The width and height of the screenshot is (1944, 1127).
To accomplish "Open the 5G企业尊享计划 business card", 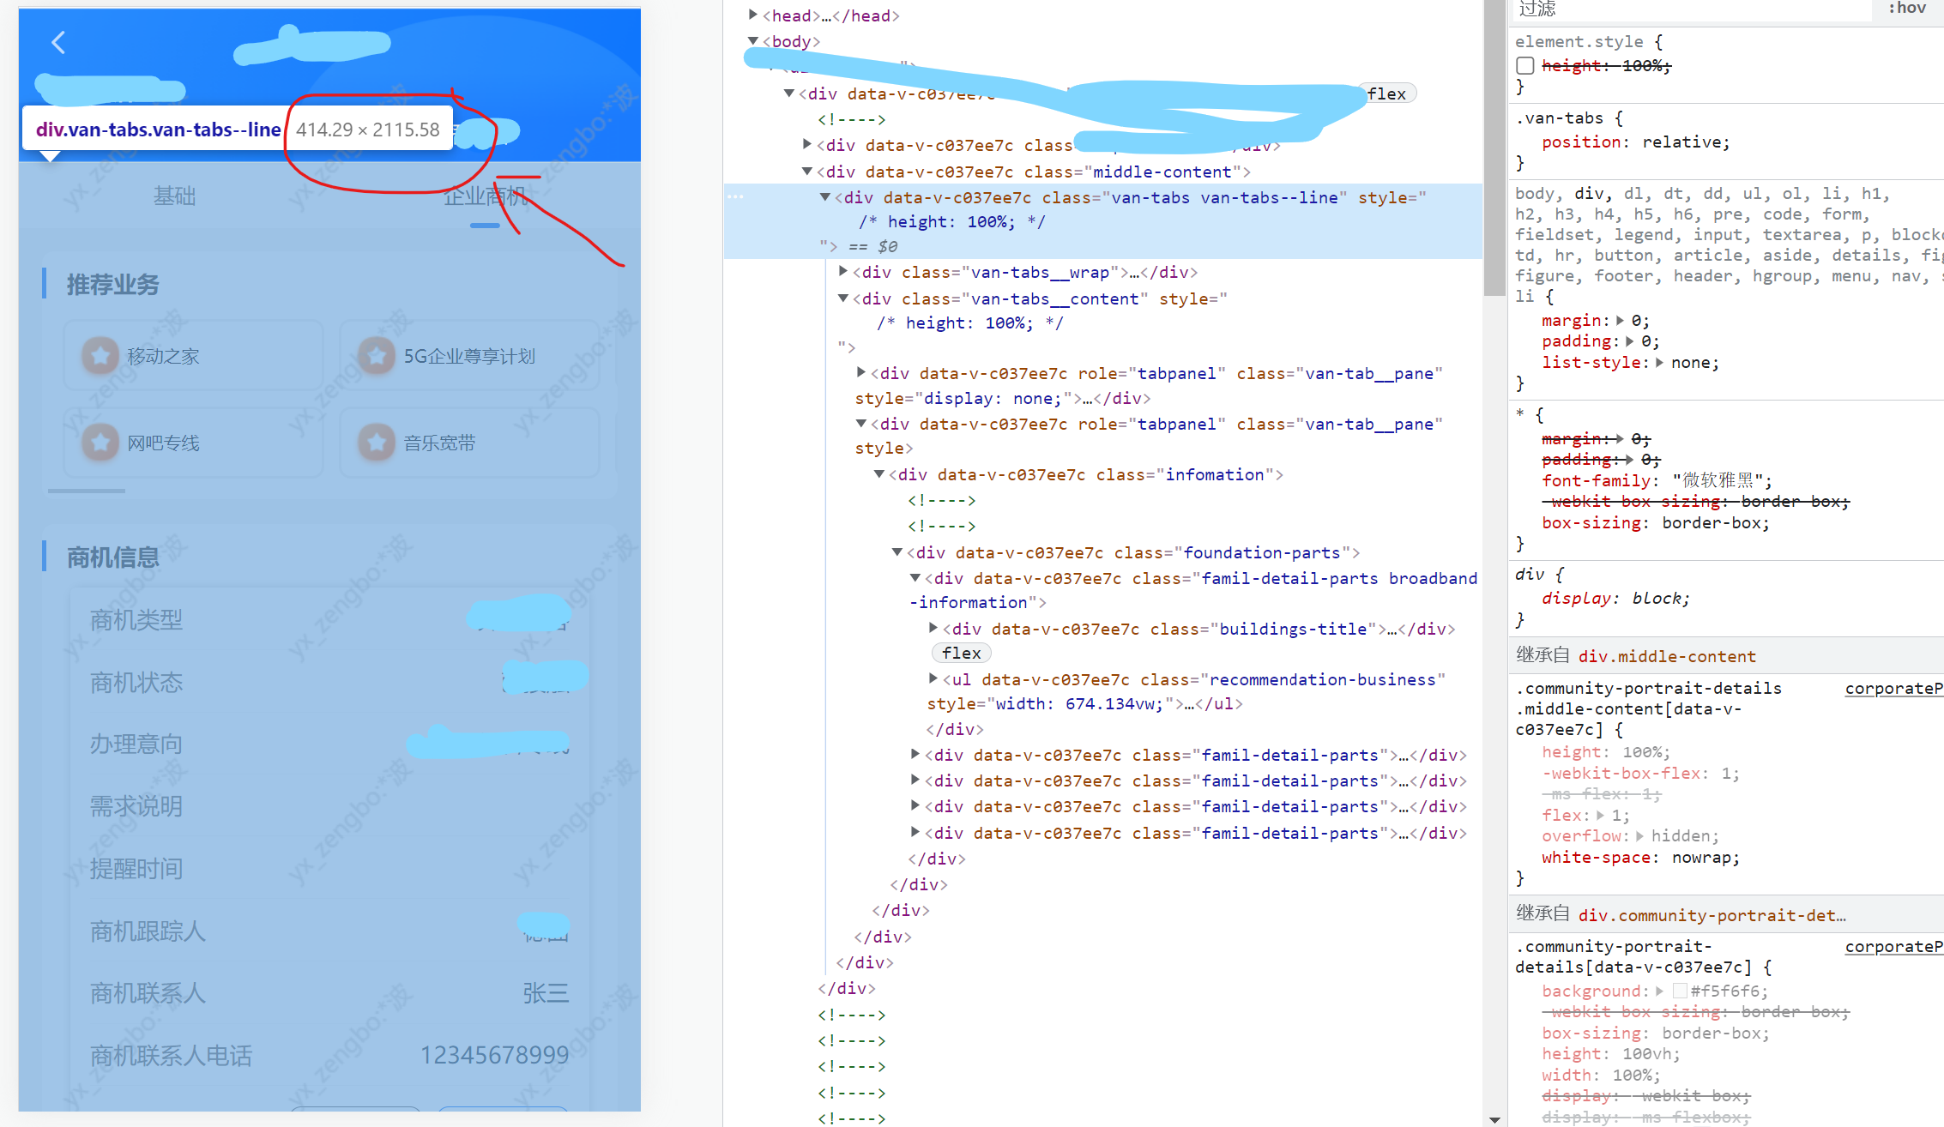I will [469, 355].
